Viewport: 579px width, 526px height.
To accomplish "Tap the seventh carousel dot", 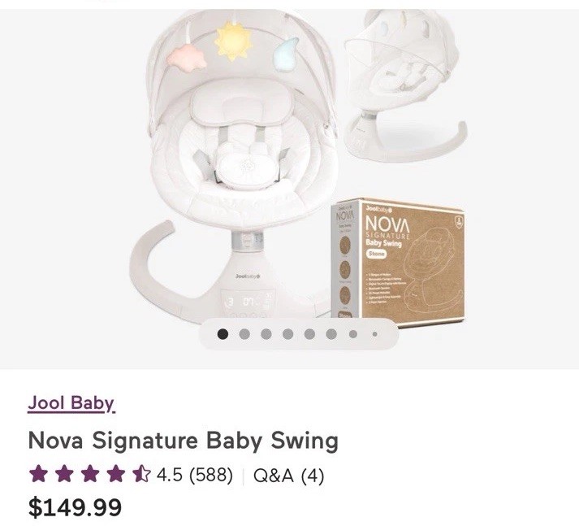I will (353, 333).
